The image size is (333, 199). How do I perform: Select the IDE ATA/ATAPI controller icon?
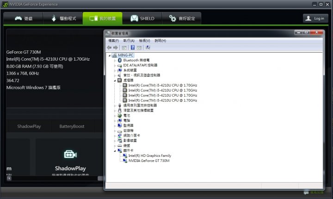(x=120, y=65)
